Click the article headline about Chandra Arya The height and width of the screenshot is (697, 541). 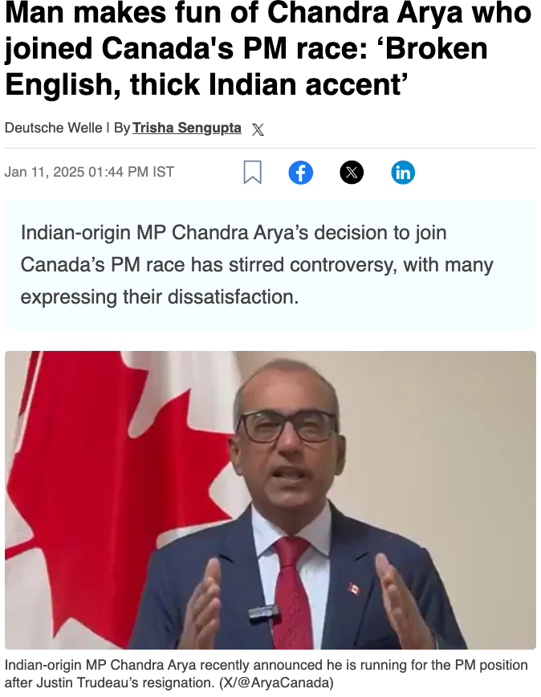click(268, 49)
